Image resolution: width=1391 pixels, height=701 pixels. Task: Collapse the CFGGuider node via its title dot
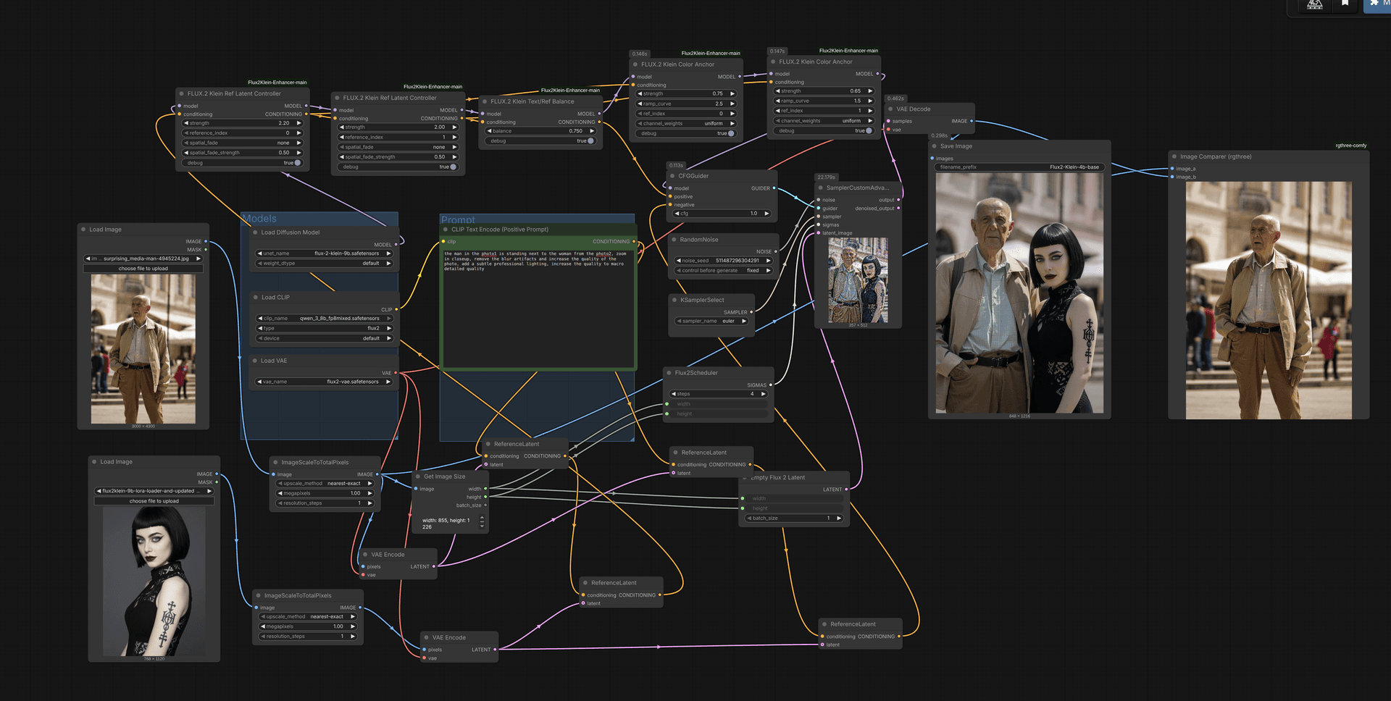click(x=672, y=176)
